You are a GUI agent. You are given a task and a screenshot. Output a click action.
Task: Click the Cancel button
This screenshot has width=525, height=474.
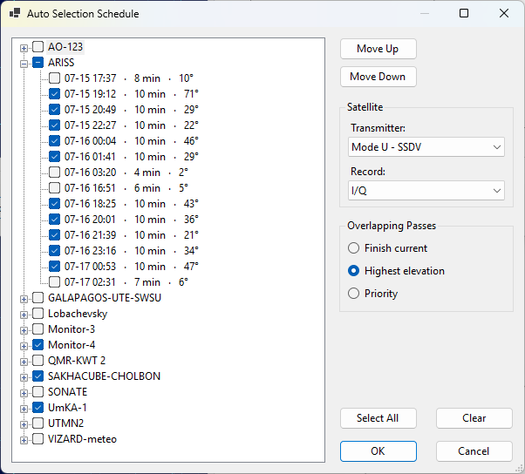[474, 451]
